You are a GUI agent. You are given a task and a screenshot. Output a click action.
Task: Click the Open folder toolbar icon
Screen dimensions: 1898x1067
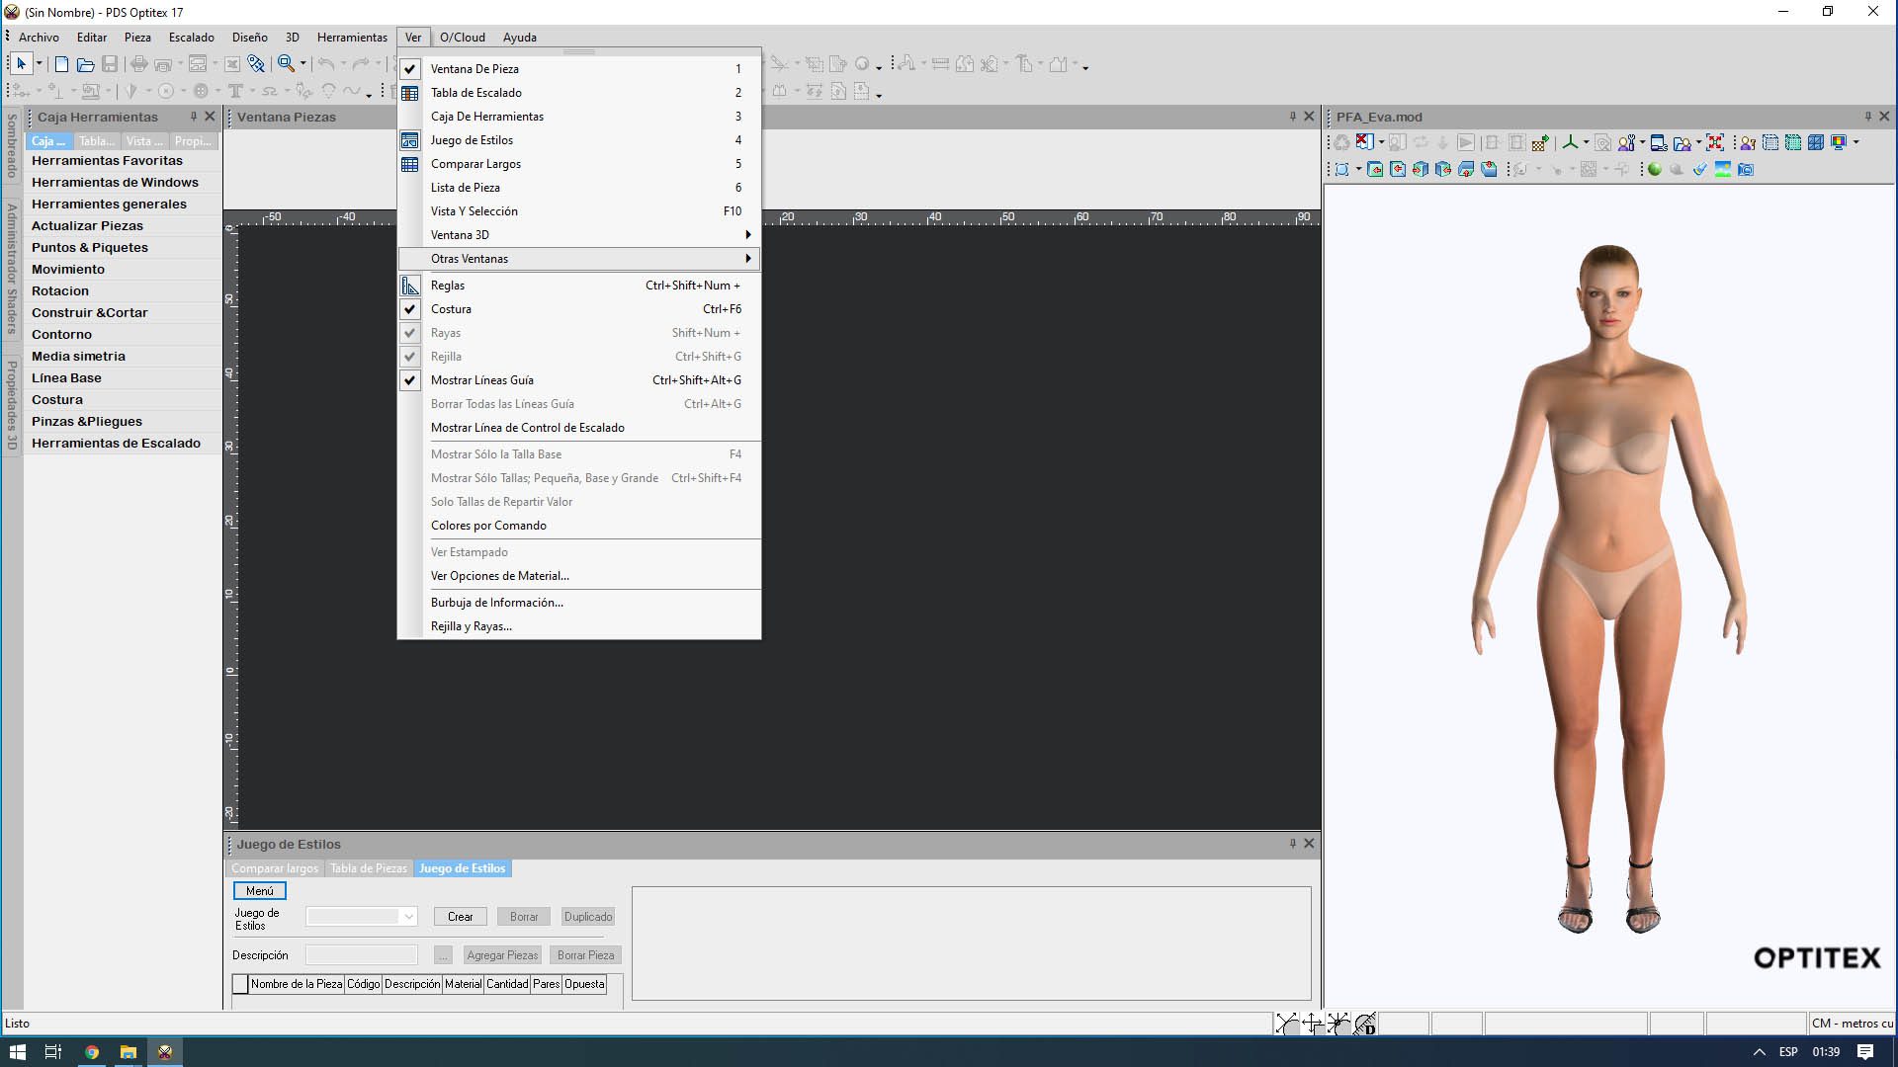pyautogui.click(x=86, y=65)
